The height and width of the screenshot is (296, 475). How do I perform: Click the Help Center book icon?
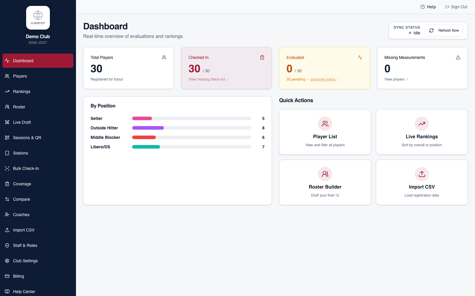[x=7, y=292]
